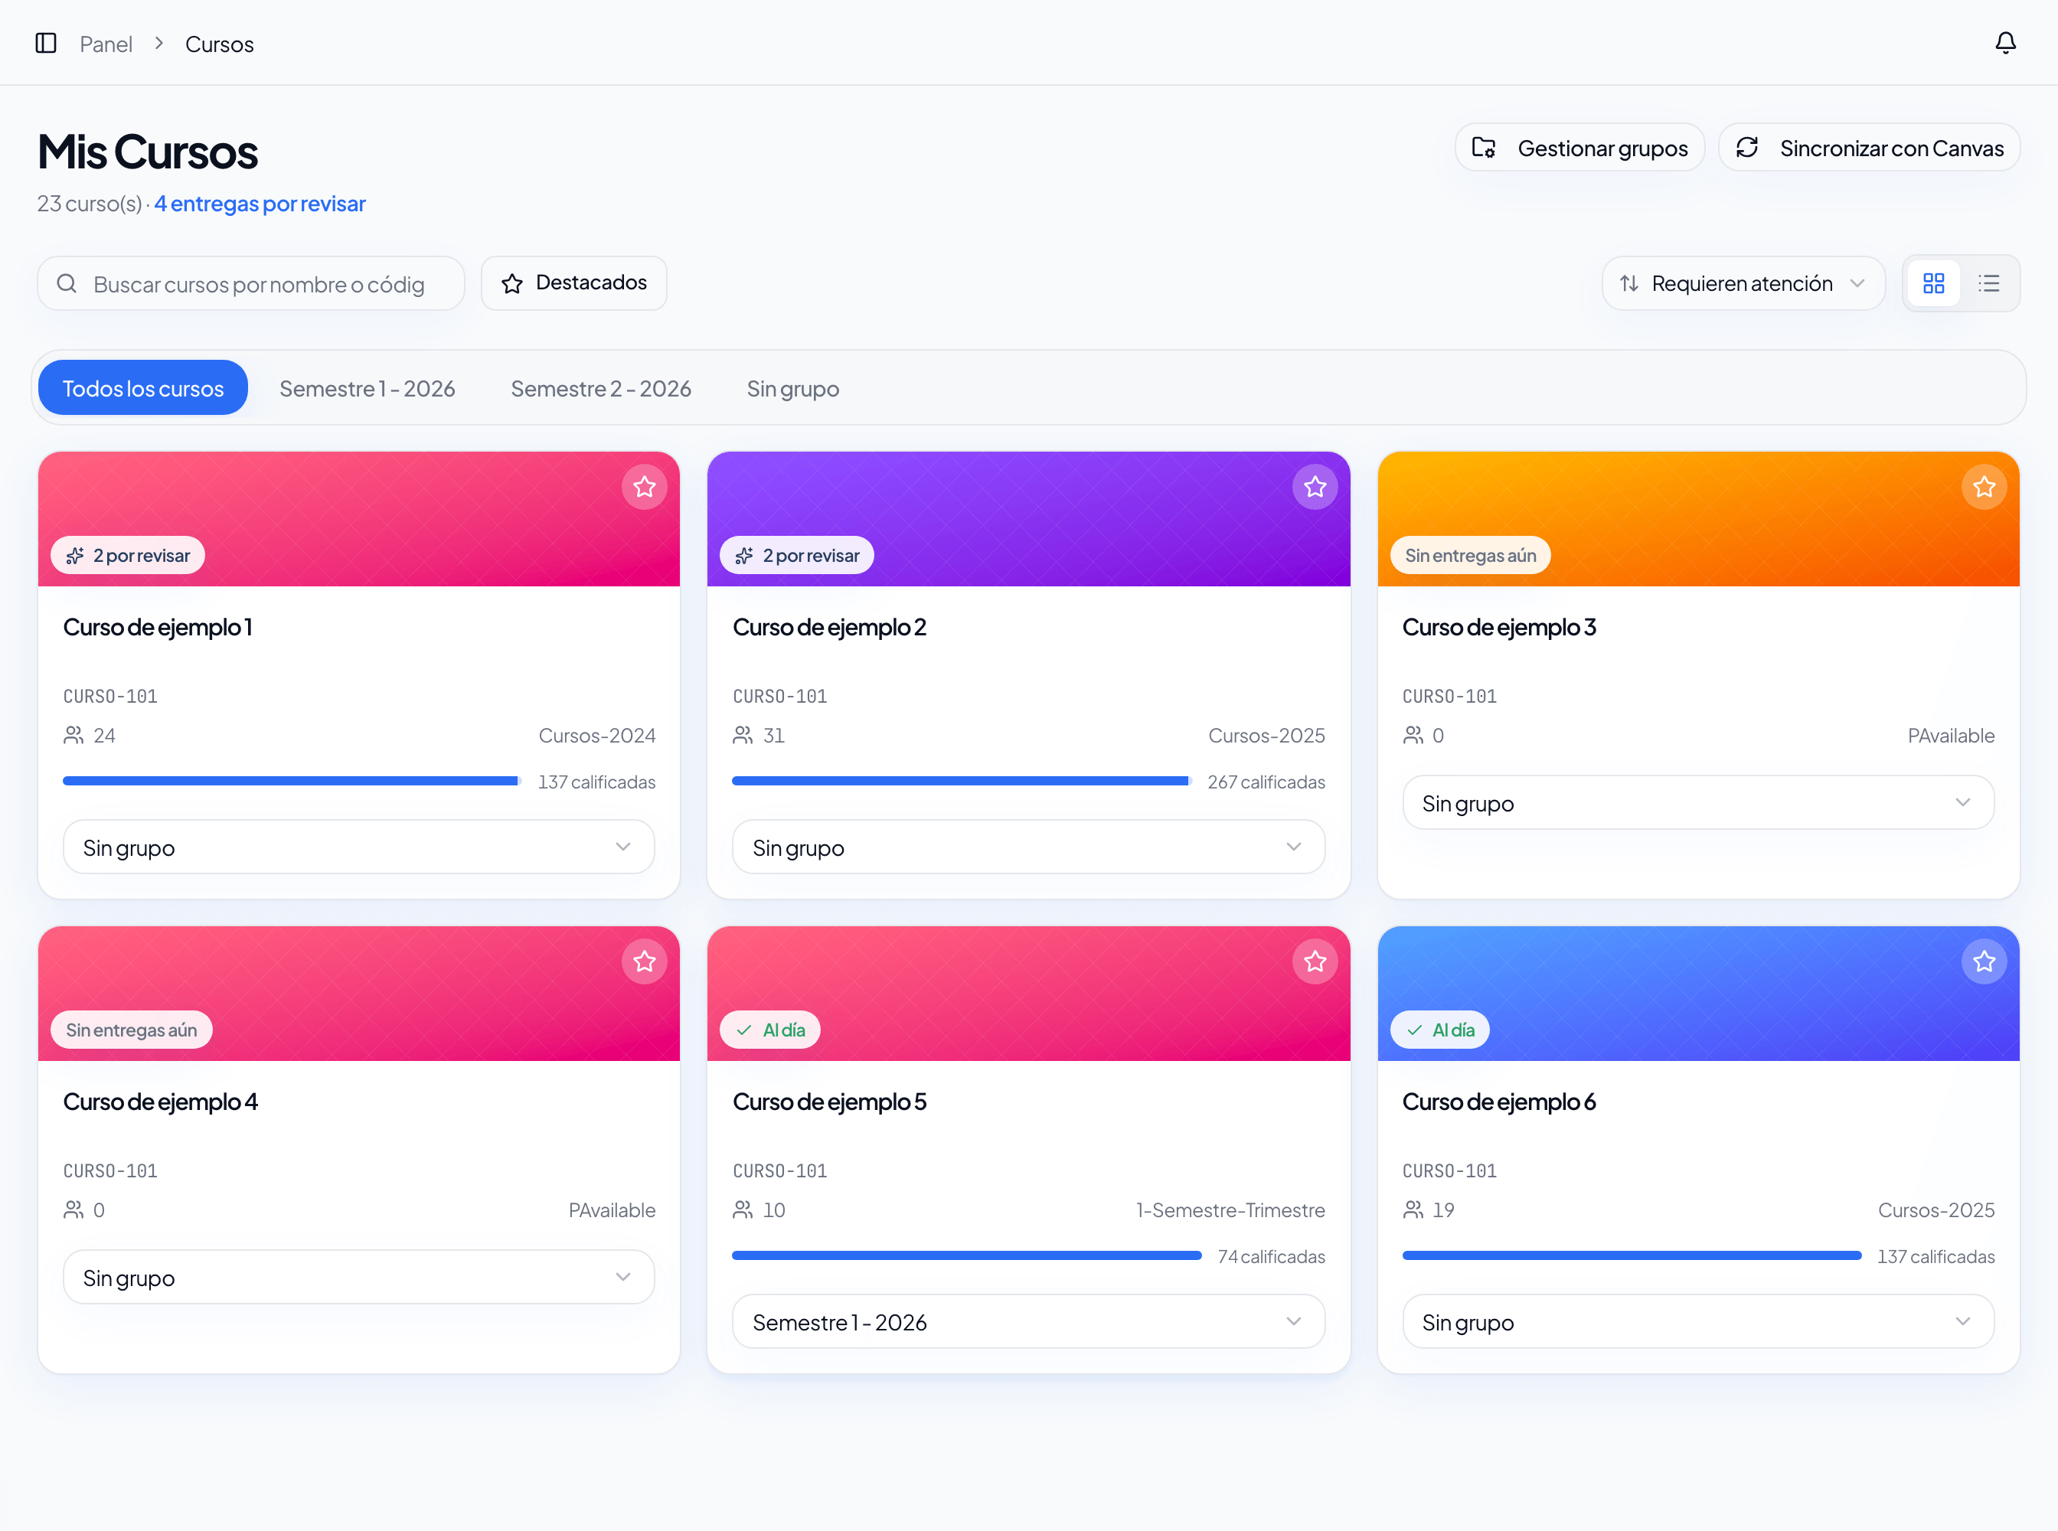Open Curso de ejemplo 1 title
Screen dimensions: 2058x1531
tap(158, 628)
